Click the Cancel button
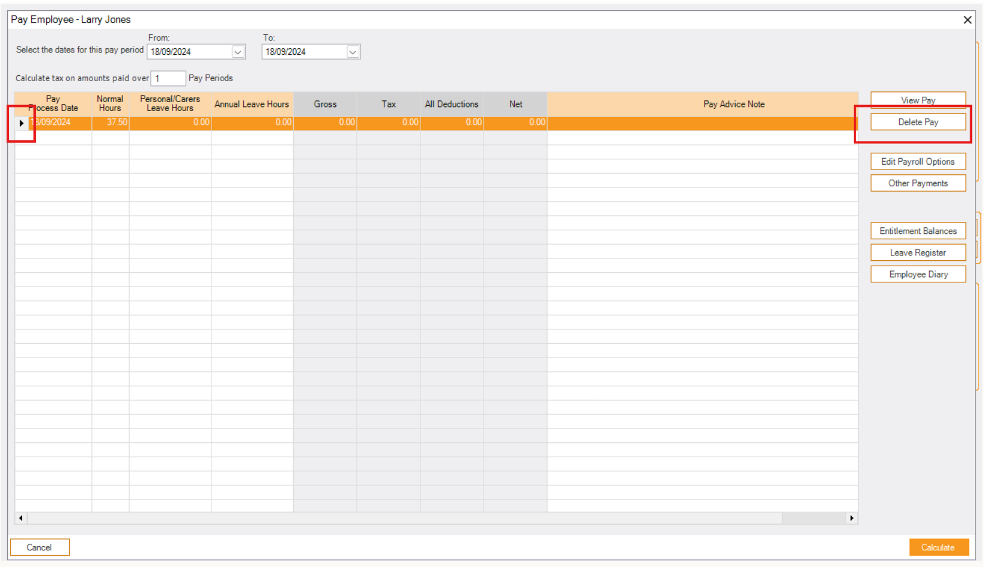The image size is (984, 567). 39,547
